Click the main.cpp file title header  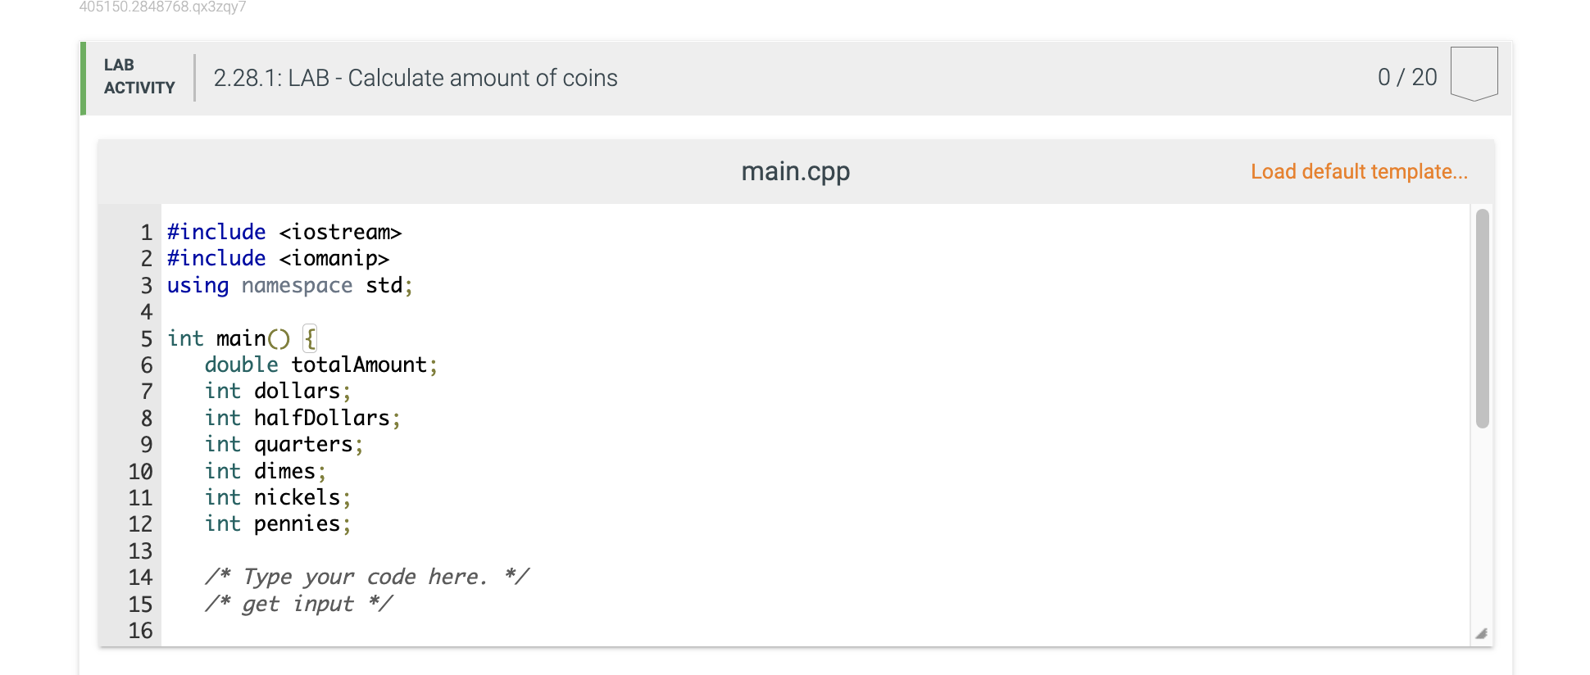(x=795, y=172)
